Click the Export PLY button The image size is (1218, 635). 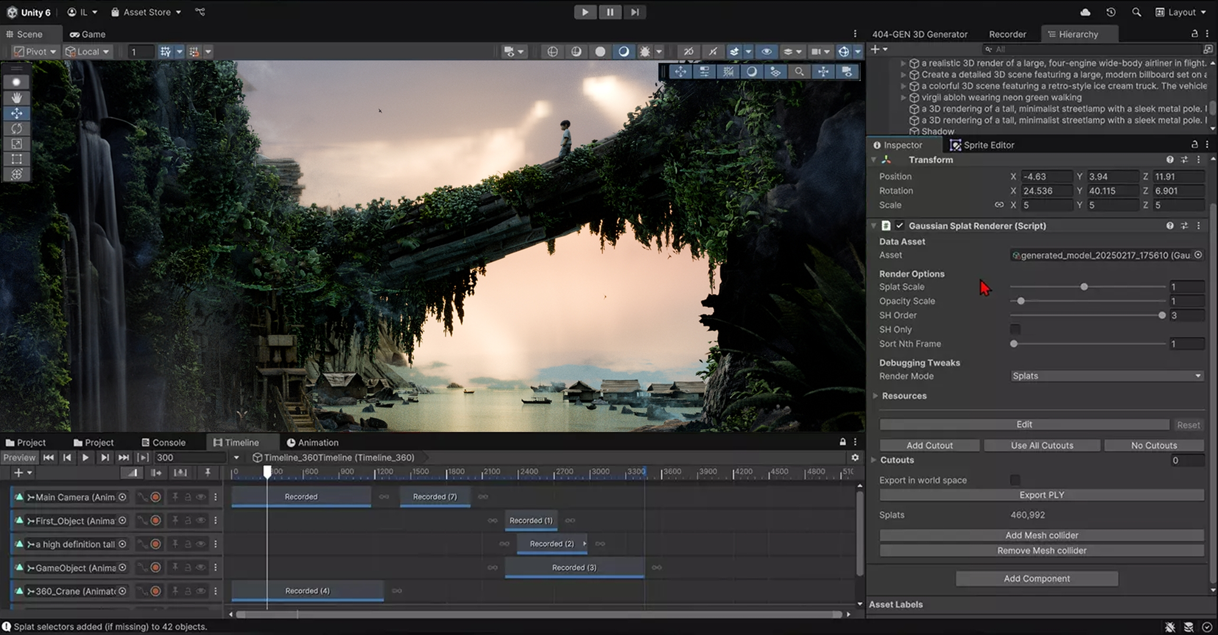point(1041,495)
